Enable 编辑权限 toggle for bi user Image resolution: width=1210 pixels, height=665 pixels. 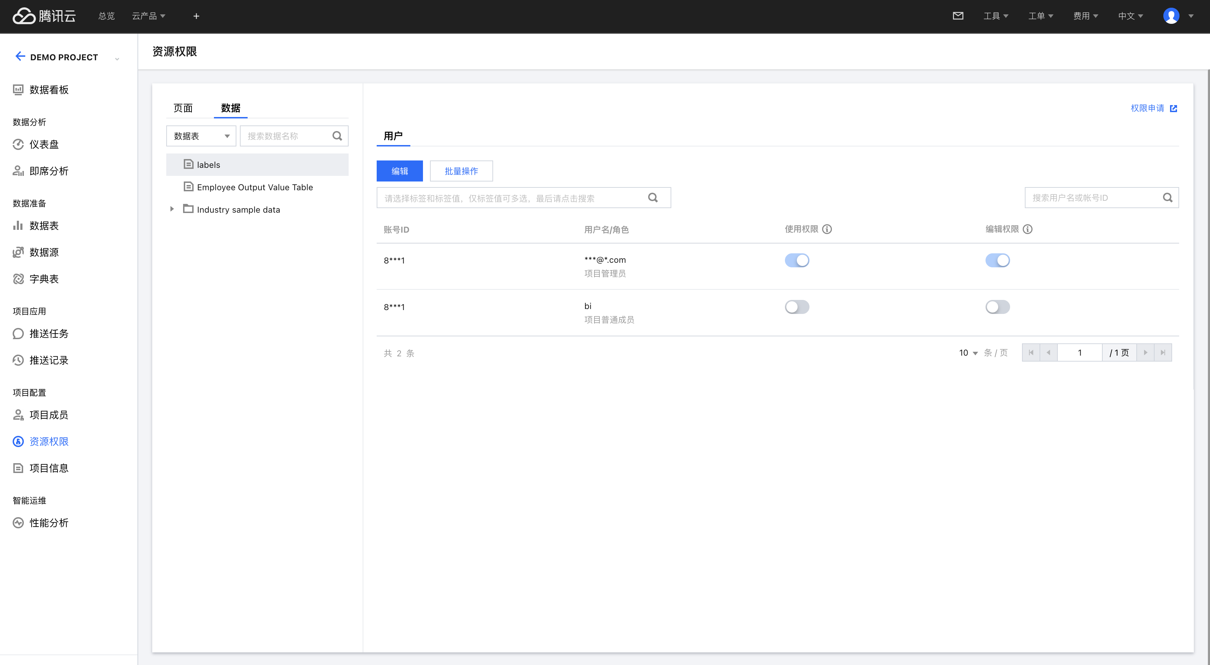(997, 307)
